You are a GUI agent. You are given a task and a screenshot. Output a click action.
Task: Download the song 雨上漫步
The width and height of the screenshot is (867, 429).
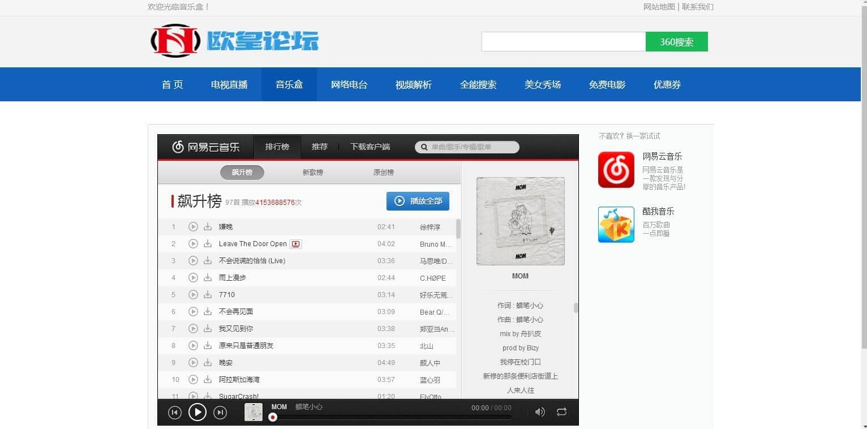(x=208, y=278)
